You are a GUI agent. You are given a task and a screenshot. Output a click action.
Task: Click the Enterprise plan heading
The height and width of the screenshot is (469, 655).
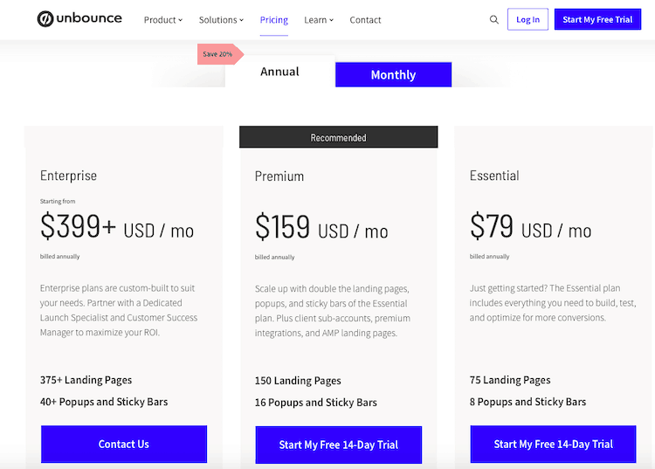tap(68, 176)
